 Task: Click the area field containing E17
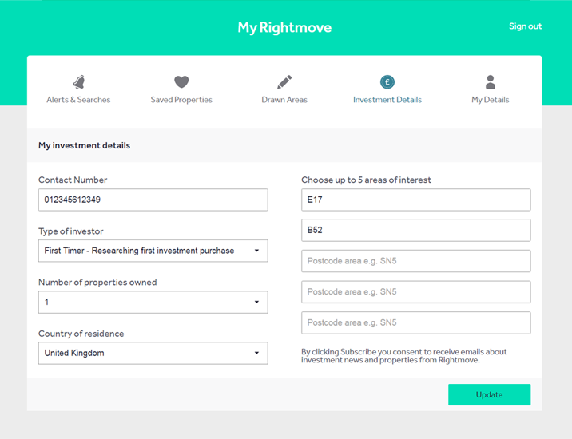click(416, 200)
